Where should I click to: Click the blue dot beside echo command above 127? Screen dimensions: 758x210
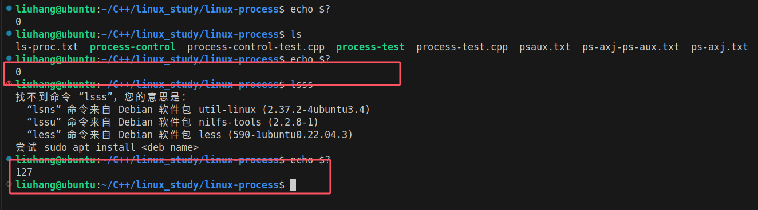tap(9, 159)
